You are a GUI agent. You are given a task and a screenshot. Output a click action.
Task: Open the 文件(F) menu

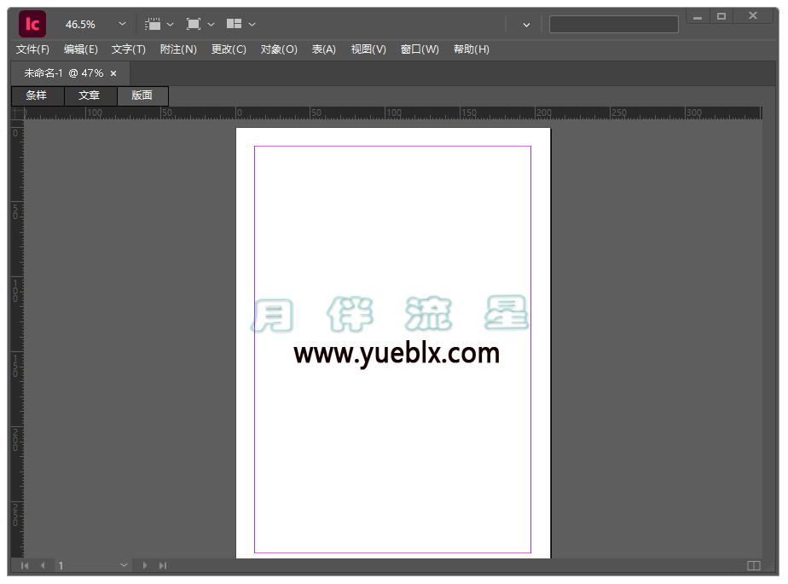[32, 49]
